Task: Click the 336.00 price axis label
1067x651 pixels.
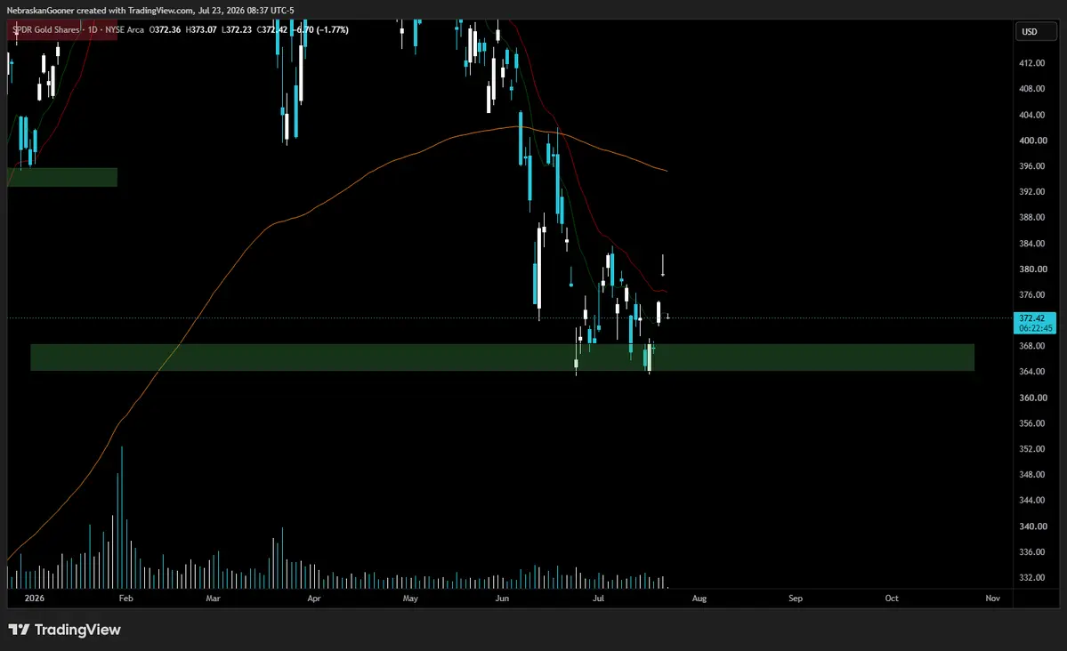Action: 1031,552
